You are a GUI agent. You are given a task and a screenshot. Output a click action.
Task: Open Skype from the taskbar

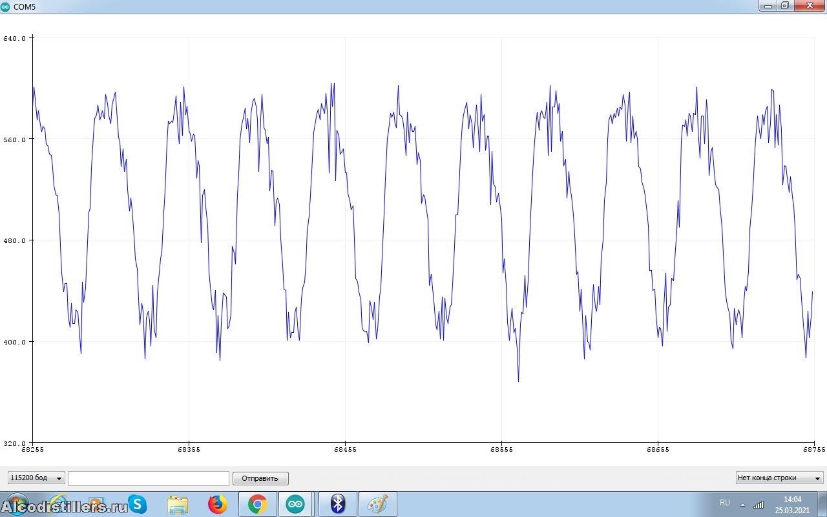pos(138,504)
